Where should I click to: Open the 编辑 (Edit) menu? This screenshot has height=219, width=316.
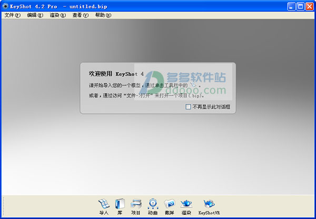(x=35, y=15)
